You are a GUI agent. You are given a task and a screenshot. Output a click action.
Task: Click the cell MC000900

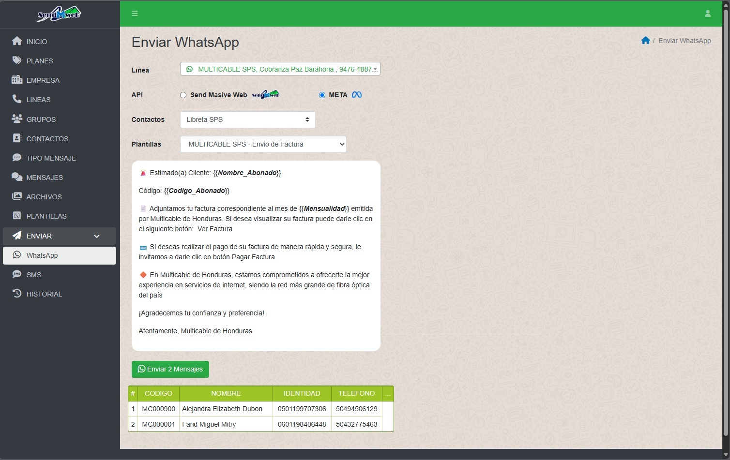click(x=159, y=409)
